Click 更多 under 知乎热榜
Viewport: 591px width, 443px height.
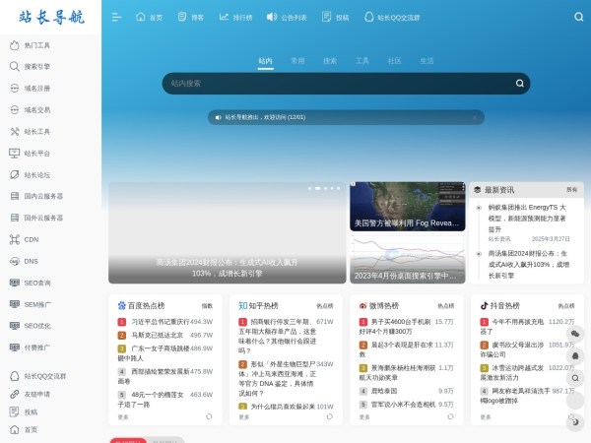tap(244, 417)
